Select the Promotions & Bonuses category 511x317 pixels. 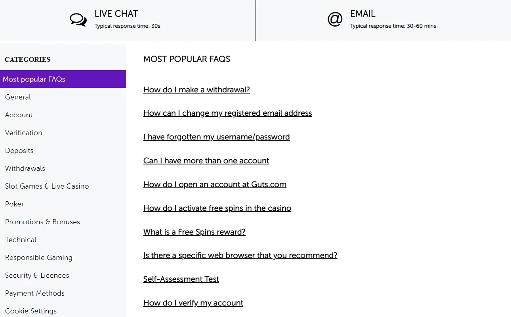point(43,222)
